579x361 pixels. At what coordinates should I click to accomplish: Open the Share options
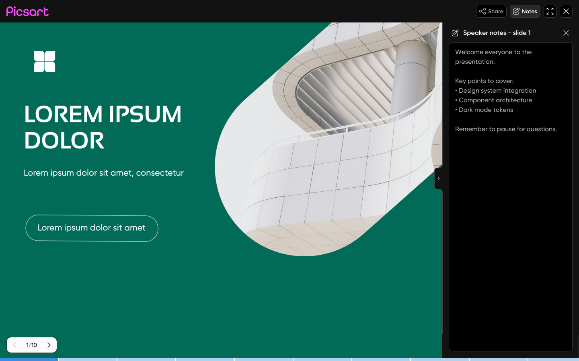coord(491,11)
